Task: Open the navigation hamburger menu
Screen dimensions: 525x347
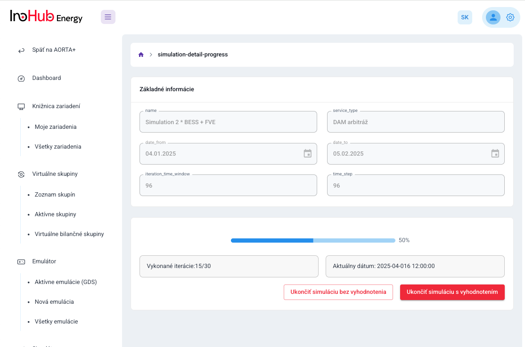Action: tap(108, 17)
